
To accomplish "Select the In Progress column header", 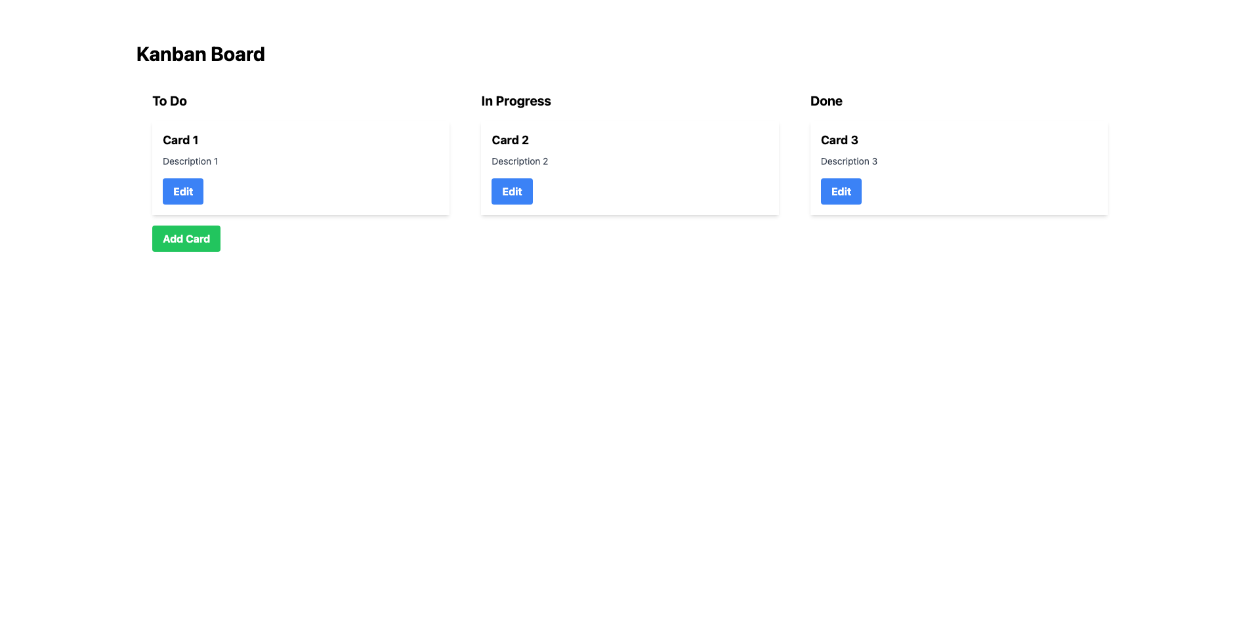I will [x=516, y=101].
